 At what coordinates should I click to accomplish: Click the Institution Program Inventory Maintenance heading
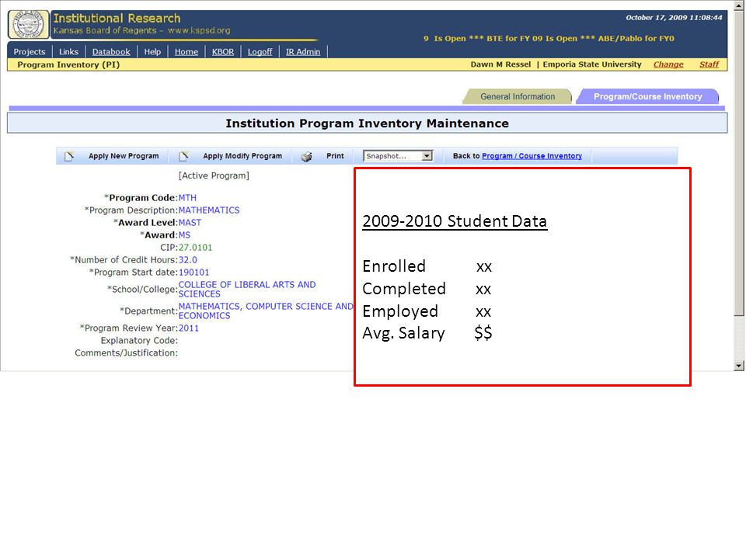tap(368, 123)
